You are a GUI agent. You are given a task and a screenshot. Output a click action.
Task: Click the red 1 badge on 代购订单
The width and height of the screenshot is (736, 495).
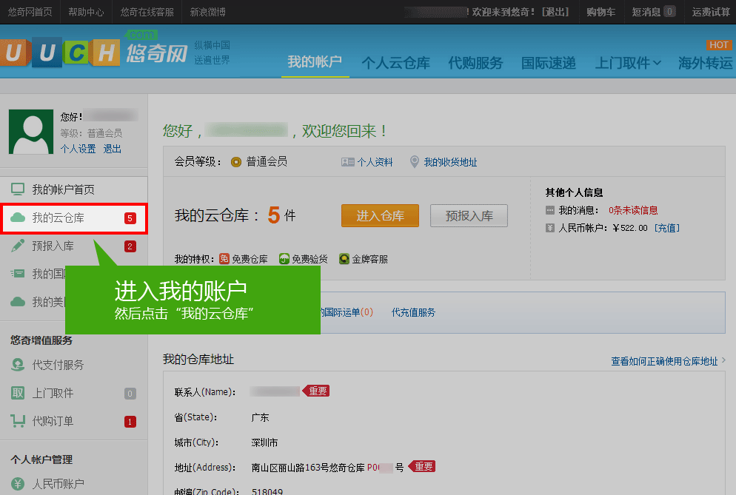130,422
